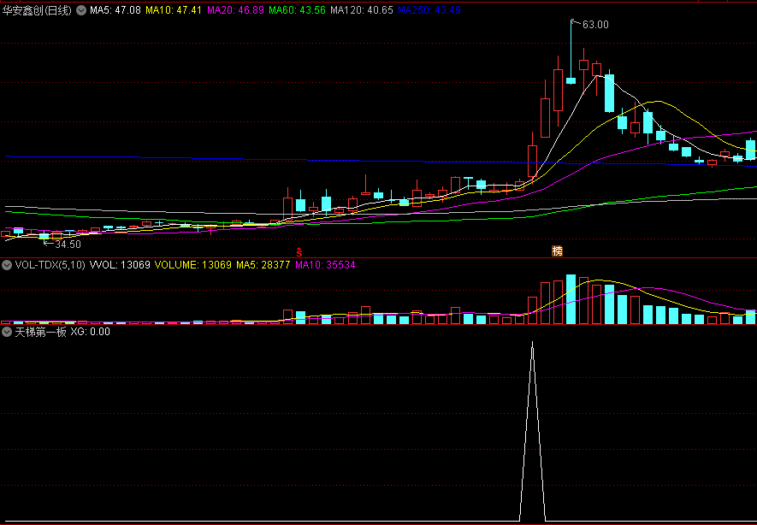Click the MA20: 46.89 label
This screenshot has height=525, width=757.
235,10
